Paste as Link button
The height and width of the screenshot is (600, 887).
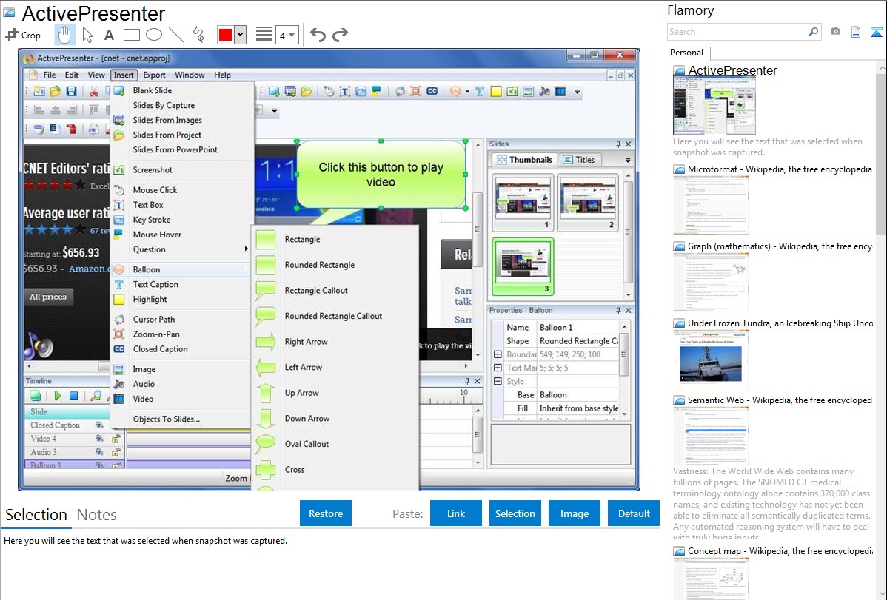456,513
